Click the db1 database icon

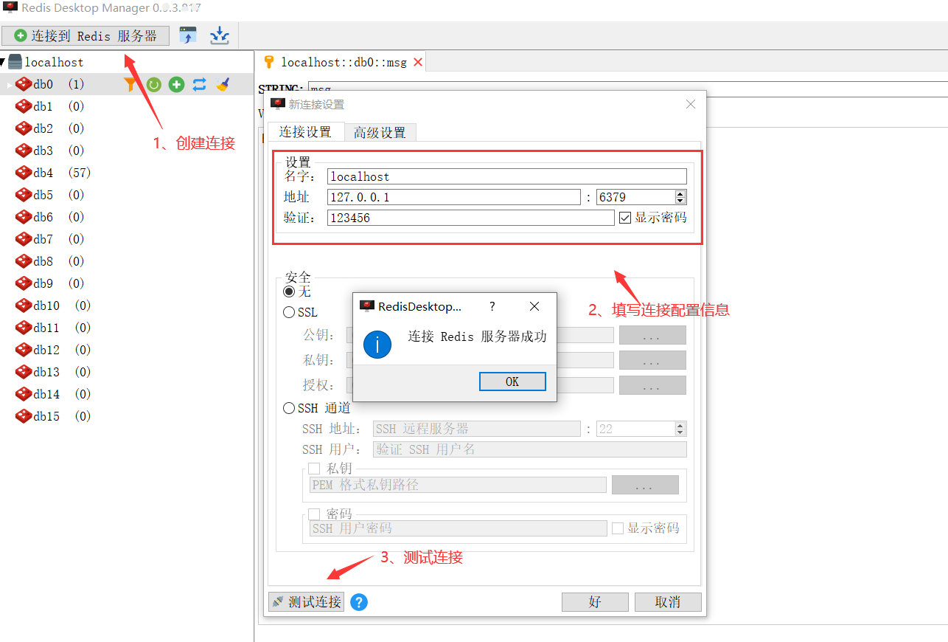tap(24, 106)
